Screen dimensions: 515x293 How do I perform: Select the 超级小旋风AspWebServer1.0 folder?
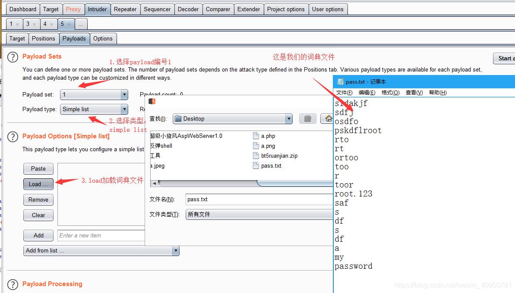click(186, 136)
